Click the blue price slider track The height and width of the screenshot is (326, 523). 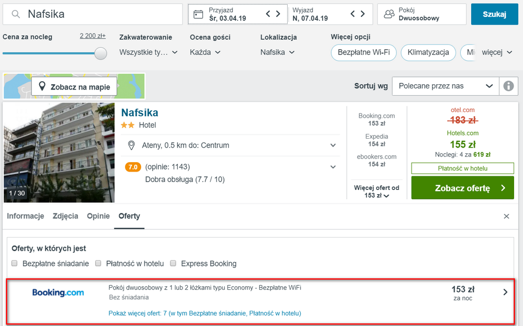pos(49,53)
